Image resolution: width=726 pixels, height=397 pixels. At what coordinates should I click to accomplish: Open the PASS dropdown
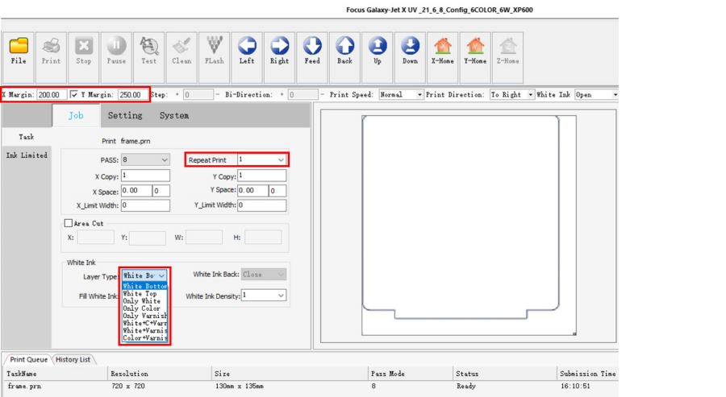click(165, 160)
